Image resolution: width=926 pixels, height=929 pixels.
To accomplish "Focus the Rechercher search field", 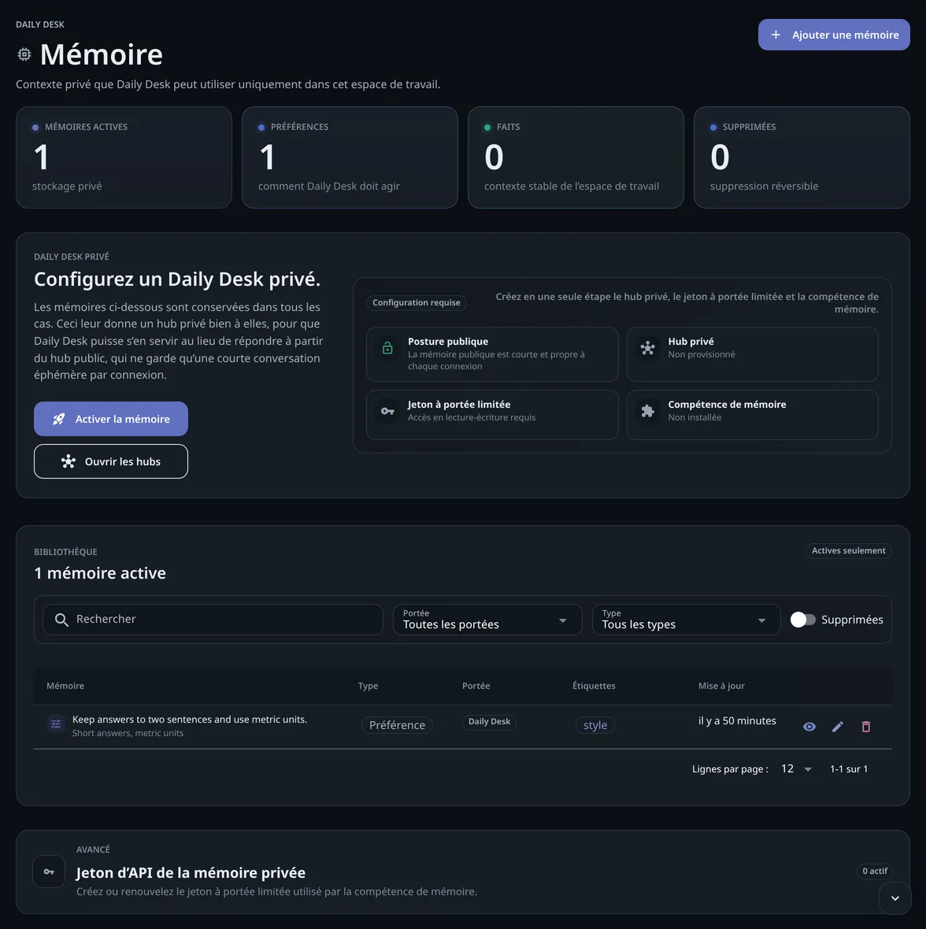I will (x=213, y=620).
